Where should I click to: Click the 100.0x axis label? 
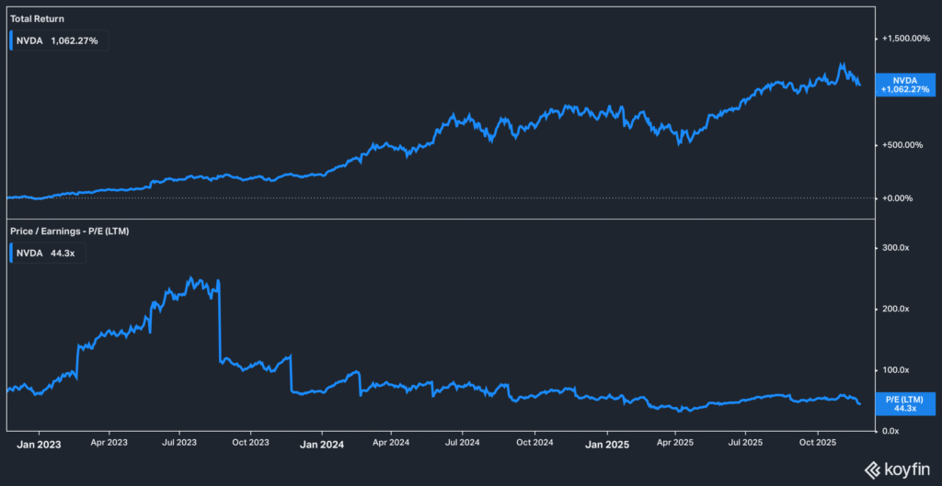[x=896, y=369]
